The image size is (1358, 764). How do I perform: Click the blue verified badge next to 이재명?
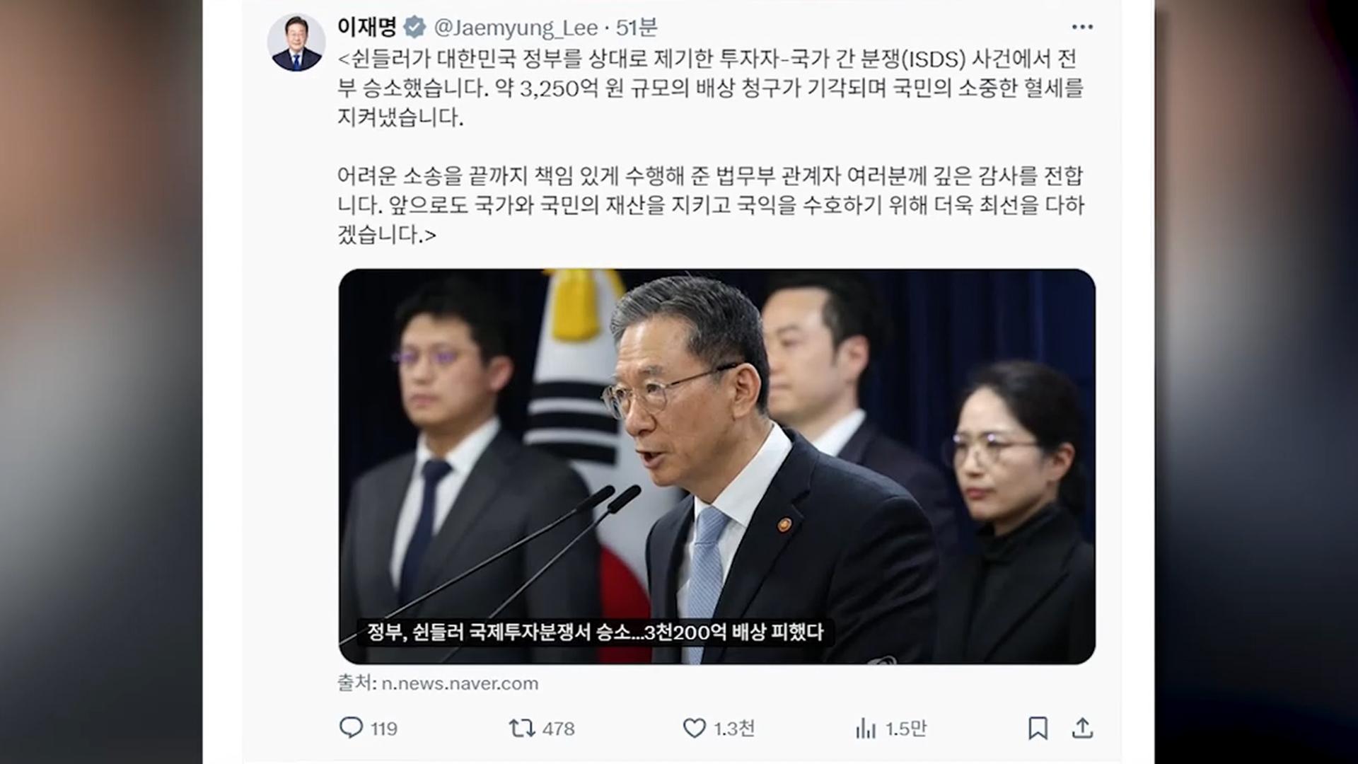pos(414,28)
